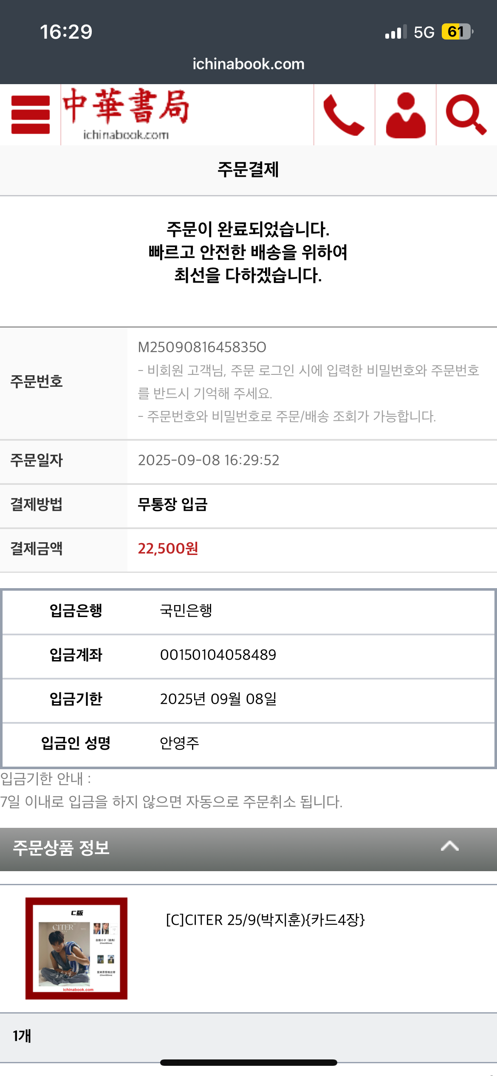Tap the 무통장 입금 payment method text
This screenshot has height=1076, width=497.
(172, 504)
